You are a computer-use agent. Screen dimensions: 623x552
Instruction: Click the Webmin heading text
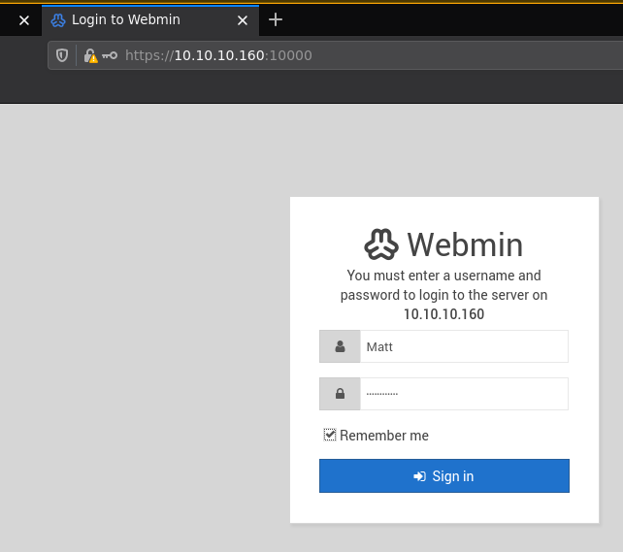coord(465,244)
